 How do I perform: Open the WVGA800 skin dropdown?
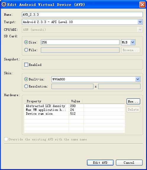[x=138, y=79]
